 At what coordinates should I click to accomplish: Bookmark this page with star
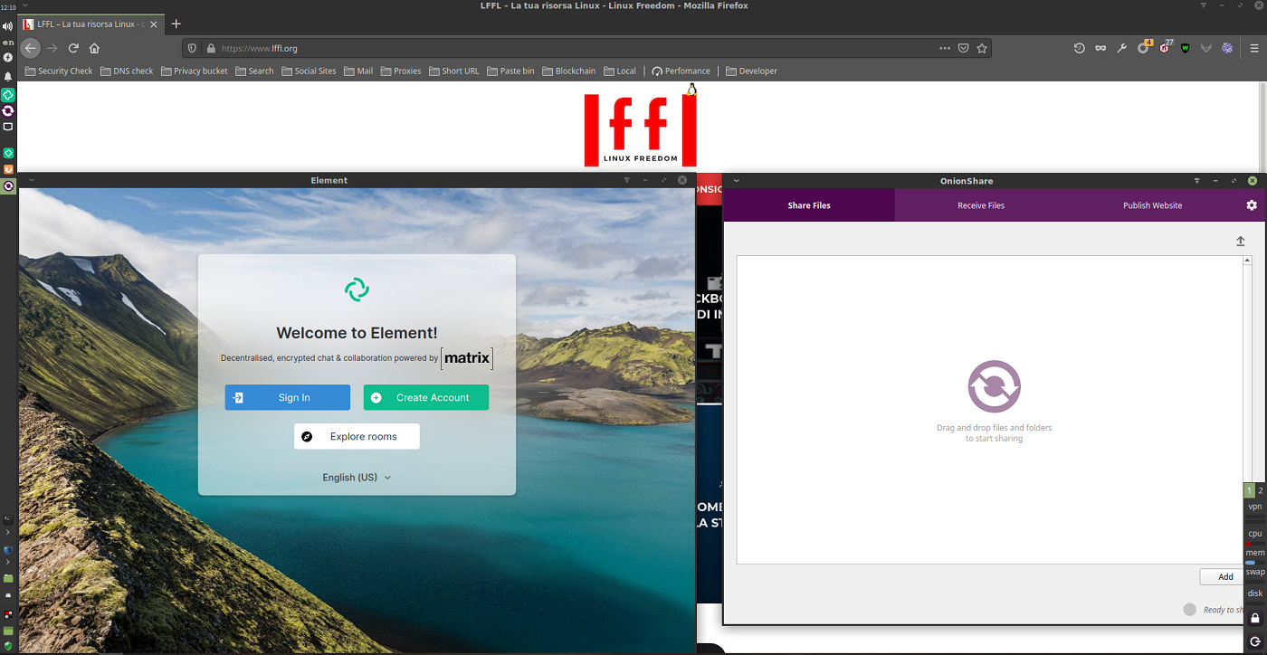point(982,48)
